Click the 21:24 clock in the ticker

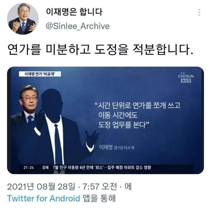(28, 168)
